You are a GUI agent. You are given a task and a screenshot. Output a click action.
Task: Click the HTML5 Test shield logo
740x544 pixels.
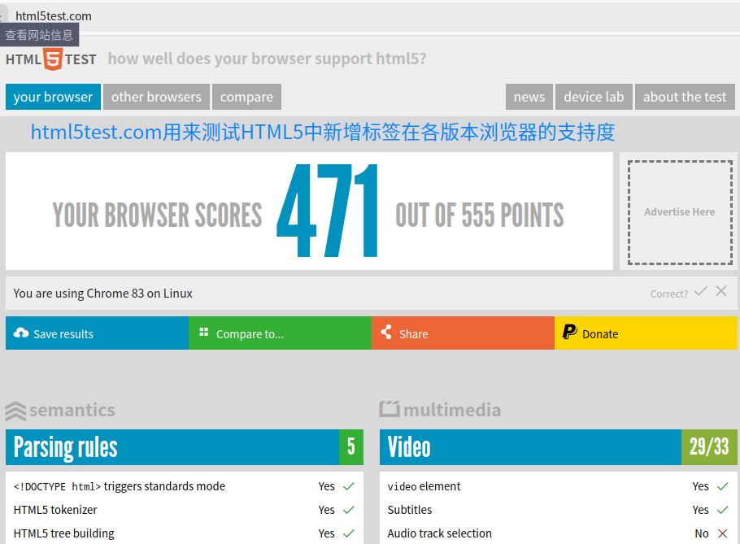click(53, 59)
